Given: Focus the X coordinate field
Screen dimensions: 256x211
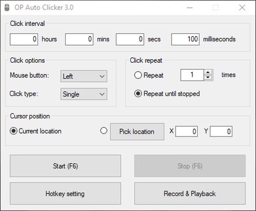Looking at the screenshot, I should (187, 131).
